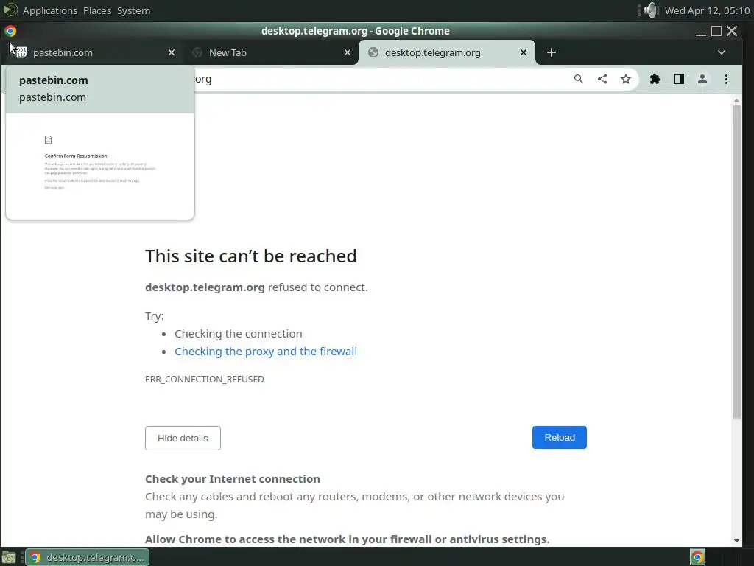Viewport: 754px width, 566px height.
Task: Bookmark this tab with star icon
Action: tap(626, 79)
